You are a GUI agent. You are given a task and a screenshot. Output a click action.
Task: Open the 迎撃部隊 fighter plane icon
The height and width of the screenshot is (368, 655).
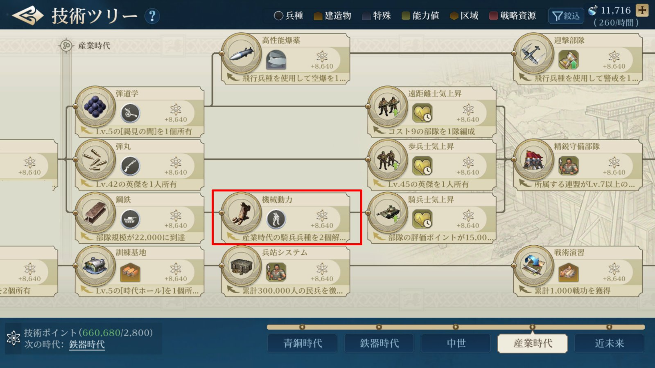[x=533, y=53]
